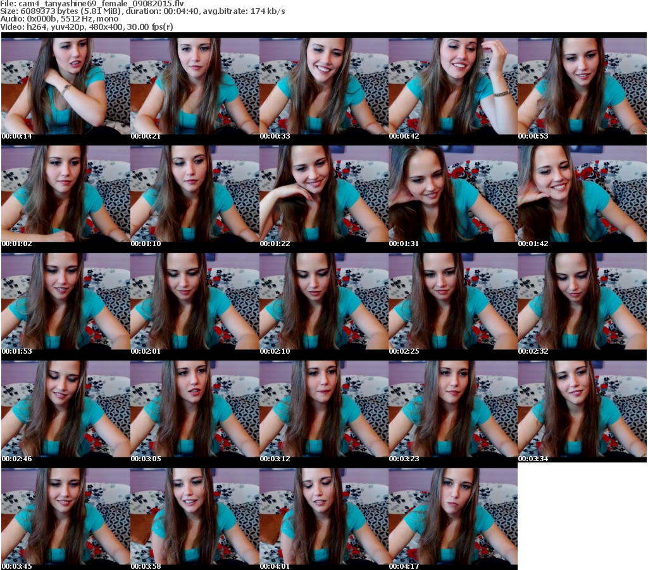View the frame captured at 00:03:58

click(195, 517)
